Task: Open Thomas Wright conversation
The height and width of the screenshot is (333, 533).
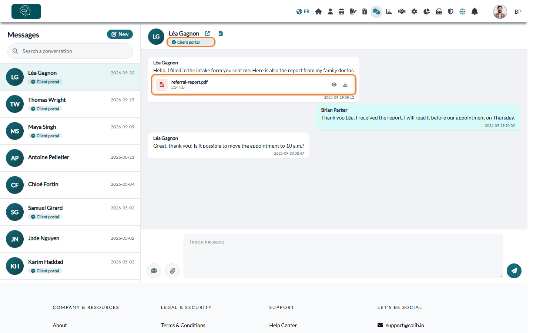Action: click(70, 104)
